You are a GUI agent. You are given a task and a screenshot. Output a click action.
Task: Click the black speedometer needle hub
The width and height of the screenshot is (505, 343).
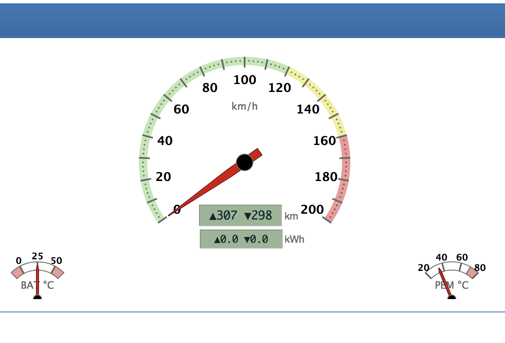(x=245, y=162)
